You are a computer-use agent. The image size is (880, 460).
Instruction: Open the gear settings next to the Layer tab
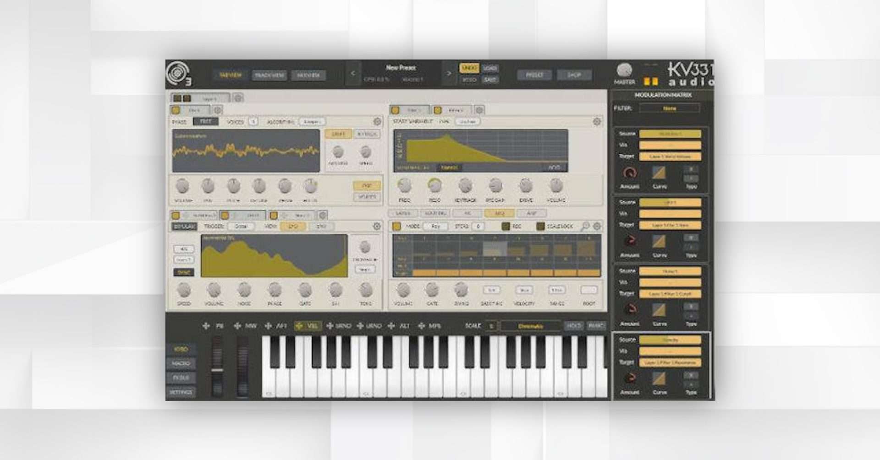(238, 98)
